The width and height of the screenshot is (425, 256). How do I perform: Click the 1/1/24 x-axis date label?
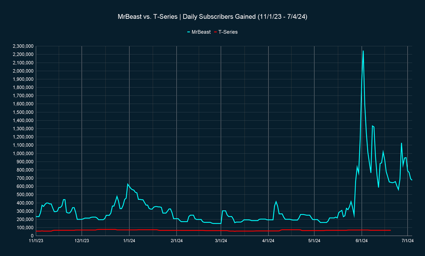pyautogui.click(x=129, y=241)
